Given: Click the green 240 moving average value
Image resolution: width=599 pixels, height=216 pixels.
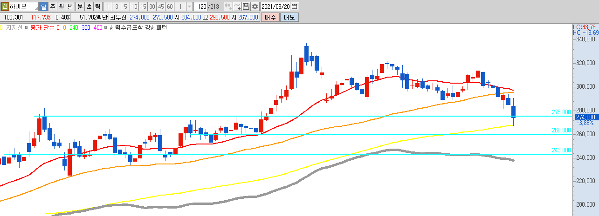Looking at the screenshot, I should click(74, 28).
